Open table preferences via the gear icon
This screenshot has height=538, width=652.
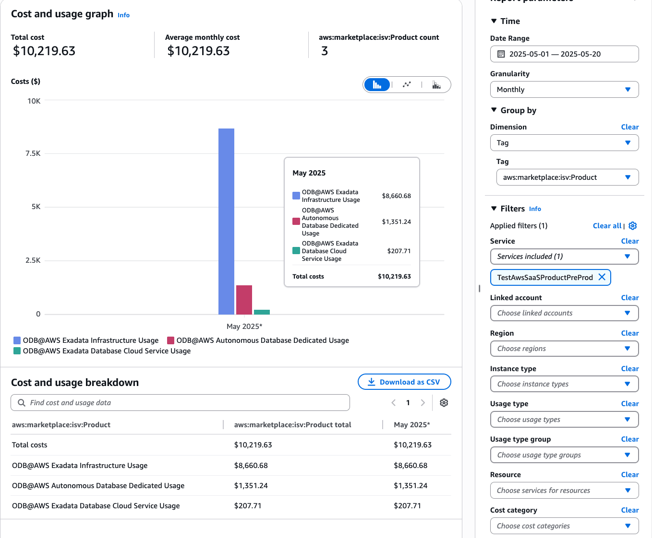[x=444, y=403]
